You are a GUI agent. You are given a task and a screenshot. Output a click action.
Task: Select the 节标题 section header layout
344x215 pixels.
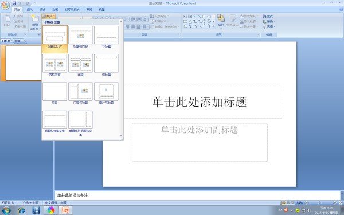106,37
